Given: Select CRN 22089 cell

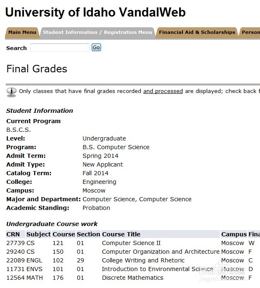Looking at the screenshot, I should click(15, 260).
